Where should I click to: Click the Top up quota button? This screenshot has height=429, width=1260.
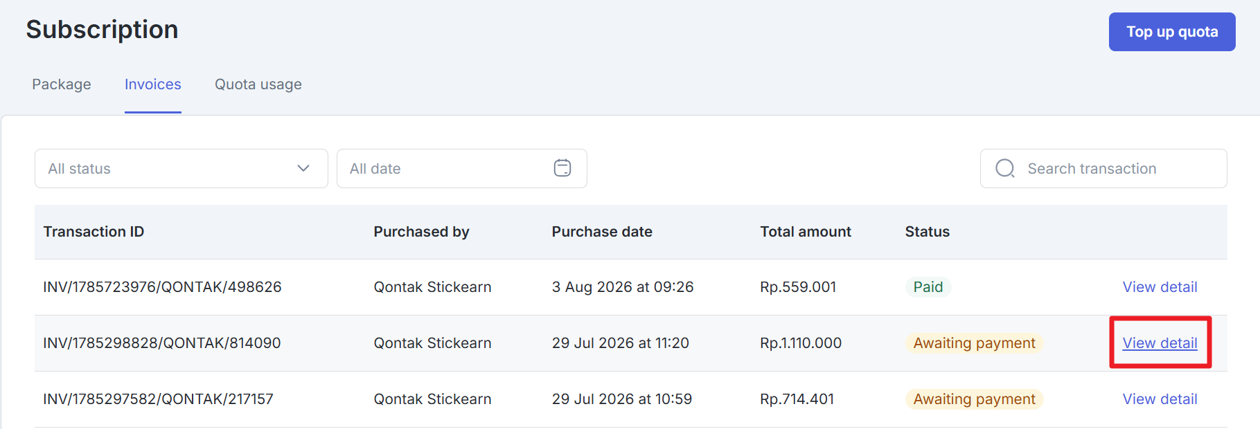(1172, 32)
